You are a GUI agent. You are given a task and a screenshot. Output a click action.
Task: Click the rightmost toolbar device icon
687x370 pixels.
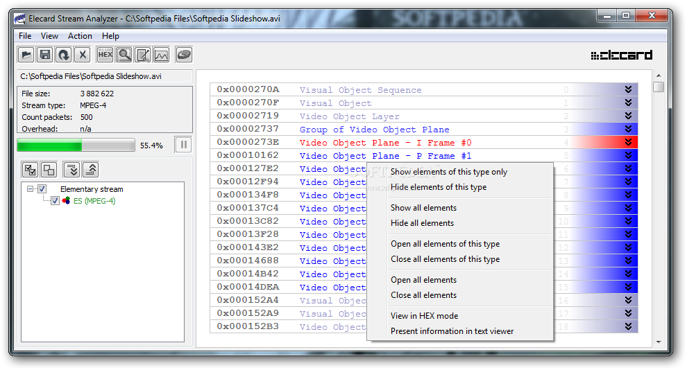(184, 55)
